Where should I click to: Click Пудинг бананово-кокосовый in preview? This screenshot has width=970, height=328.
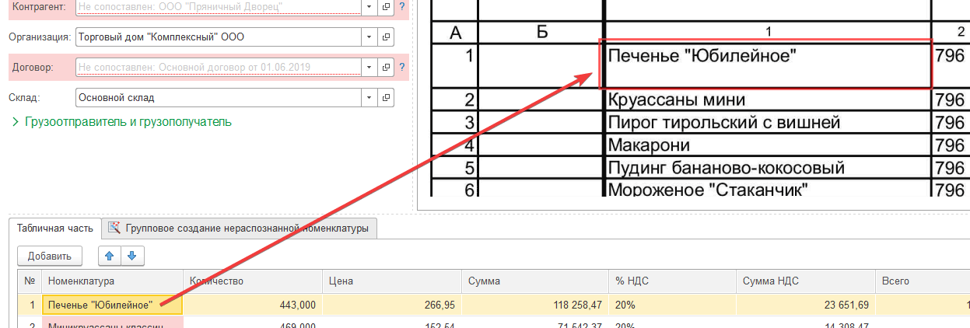726,168
